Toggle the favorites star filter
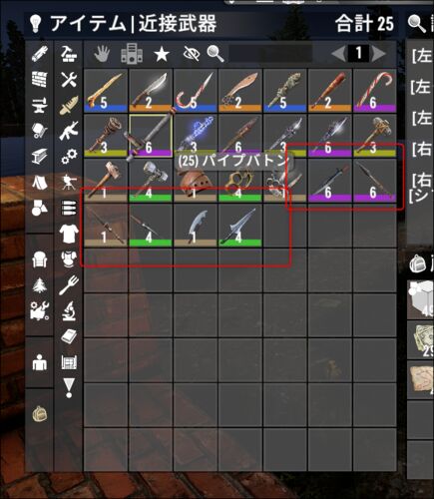434x499 pixels. pyautogui.click(x=162, y=54)
